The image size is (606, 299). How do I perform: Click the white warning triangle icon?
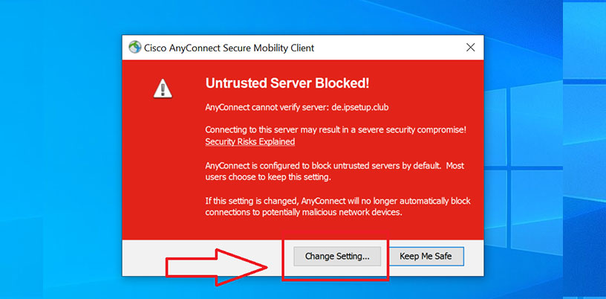pos(162,89)
